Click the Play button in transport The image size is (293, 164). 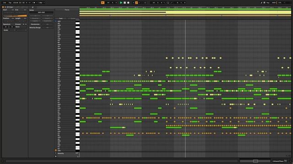121,3
